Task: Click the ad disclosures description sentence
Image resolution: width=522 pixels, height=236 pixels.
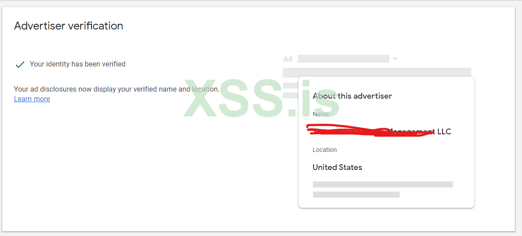Action: (x=117, y=89)
